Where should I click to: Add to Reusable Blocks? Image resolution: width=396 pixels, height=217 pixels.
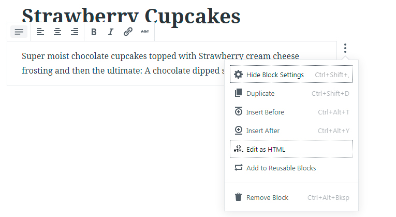point(291,168)
